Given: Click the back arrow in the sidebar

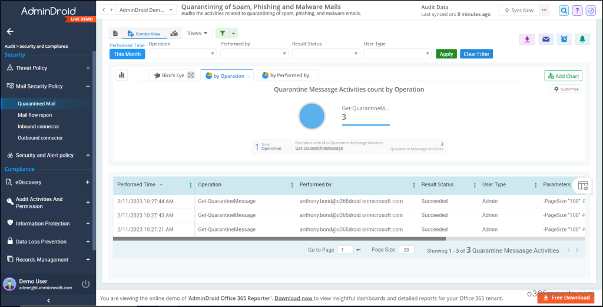Looking at the screenshot, I should point(10,32).
